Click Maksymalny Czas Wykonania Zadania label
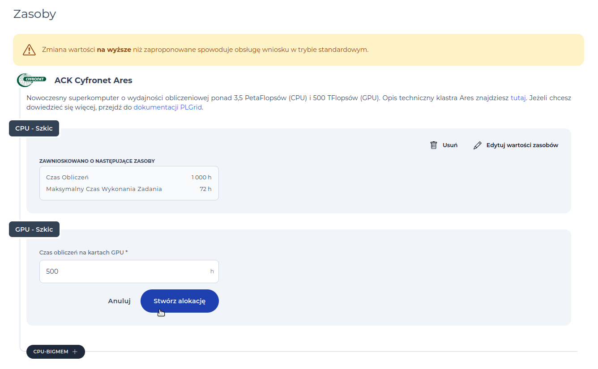The width and height of the screenshot is (598, 369). (104, 189)
